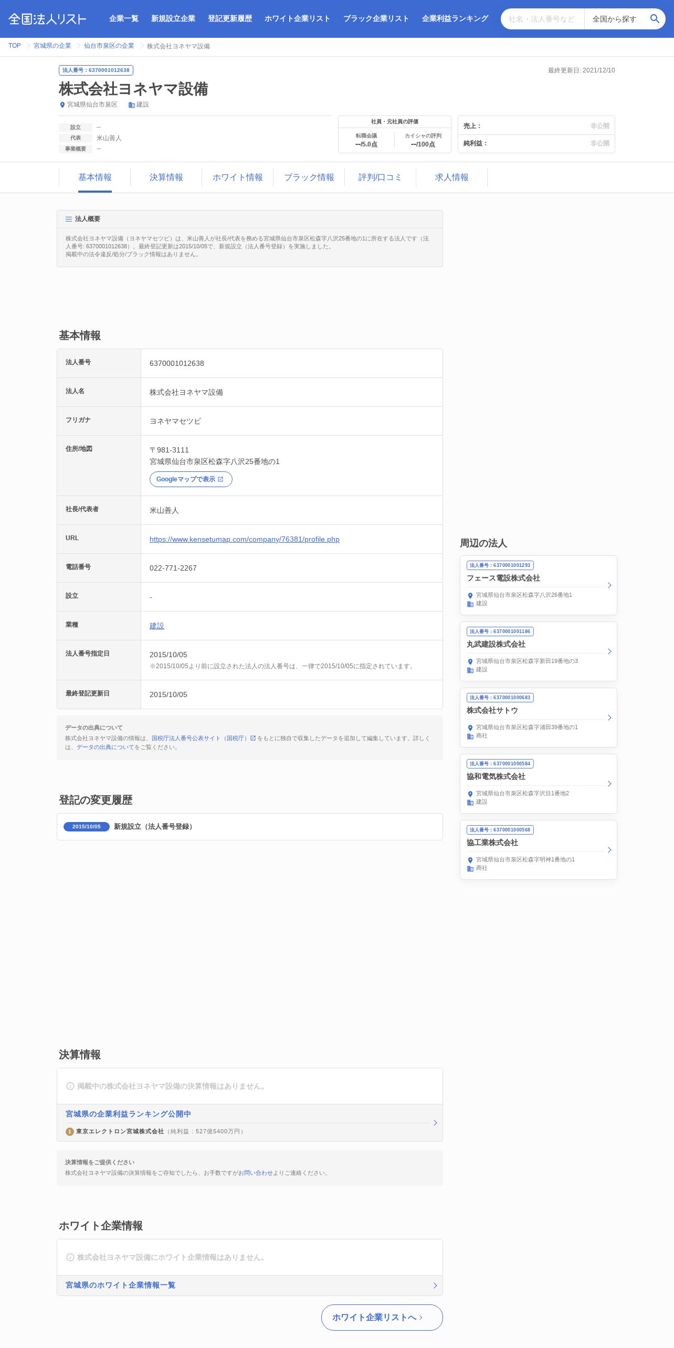Click the arrow on 宮城県の企業利益ランキング公開中 row
The image size is (674, 1348).
(435, 1123)
